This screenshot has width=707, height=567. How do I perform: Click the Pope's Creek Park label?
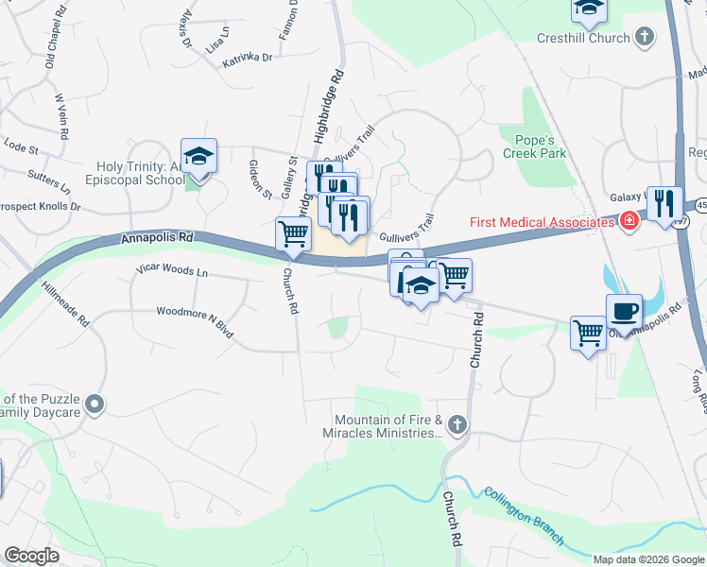(x=534, y=146)
